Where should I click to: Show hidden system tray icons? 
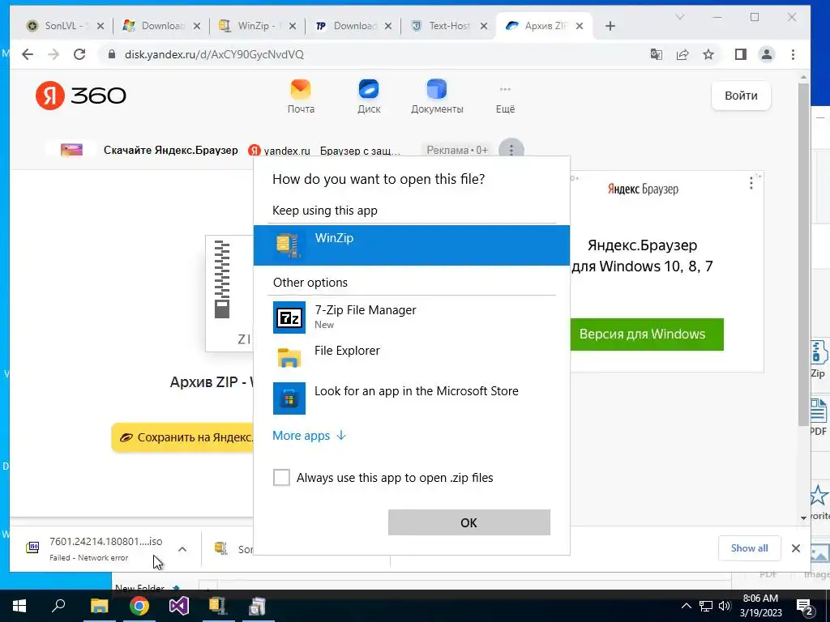pyautogui.click(x=686, y=606)
